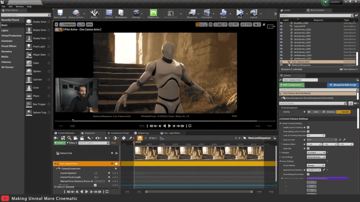This screenshot has width=360, height=202.
Task: Open the File menu
Action: [3, 7]
